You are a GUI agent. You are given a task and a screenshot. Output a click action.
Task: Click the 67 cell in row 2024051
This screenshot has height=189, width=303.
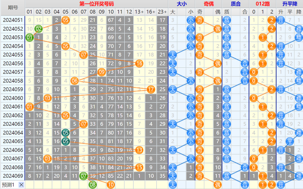tap(111, 20)
